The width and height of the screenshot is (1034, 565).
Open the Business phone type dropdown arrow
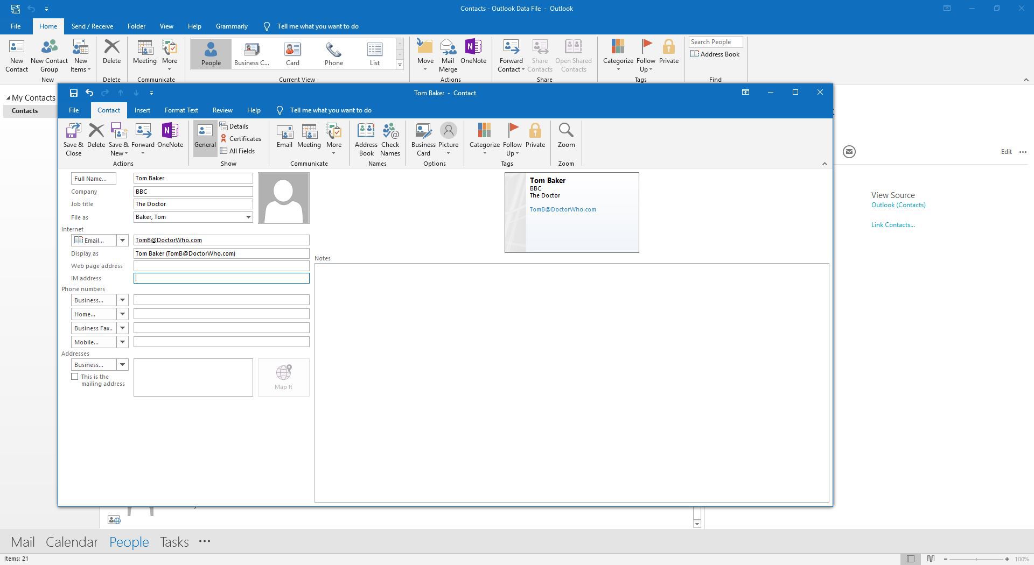pos(122,300)
